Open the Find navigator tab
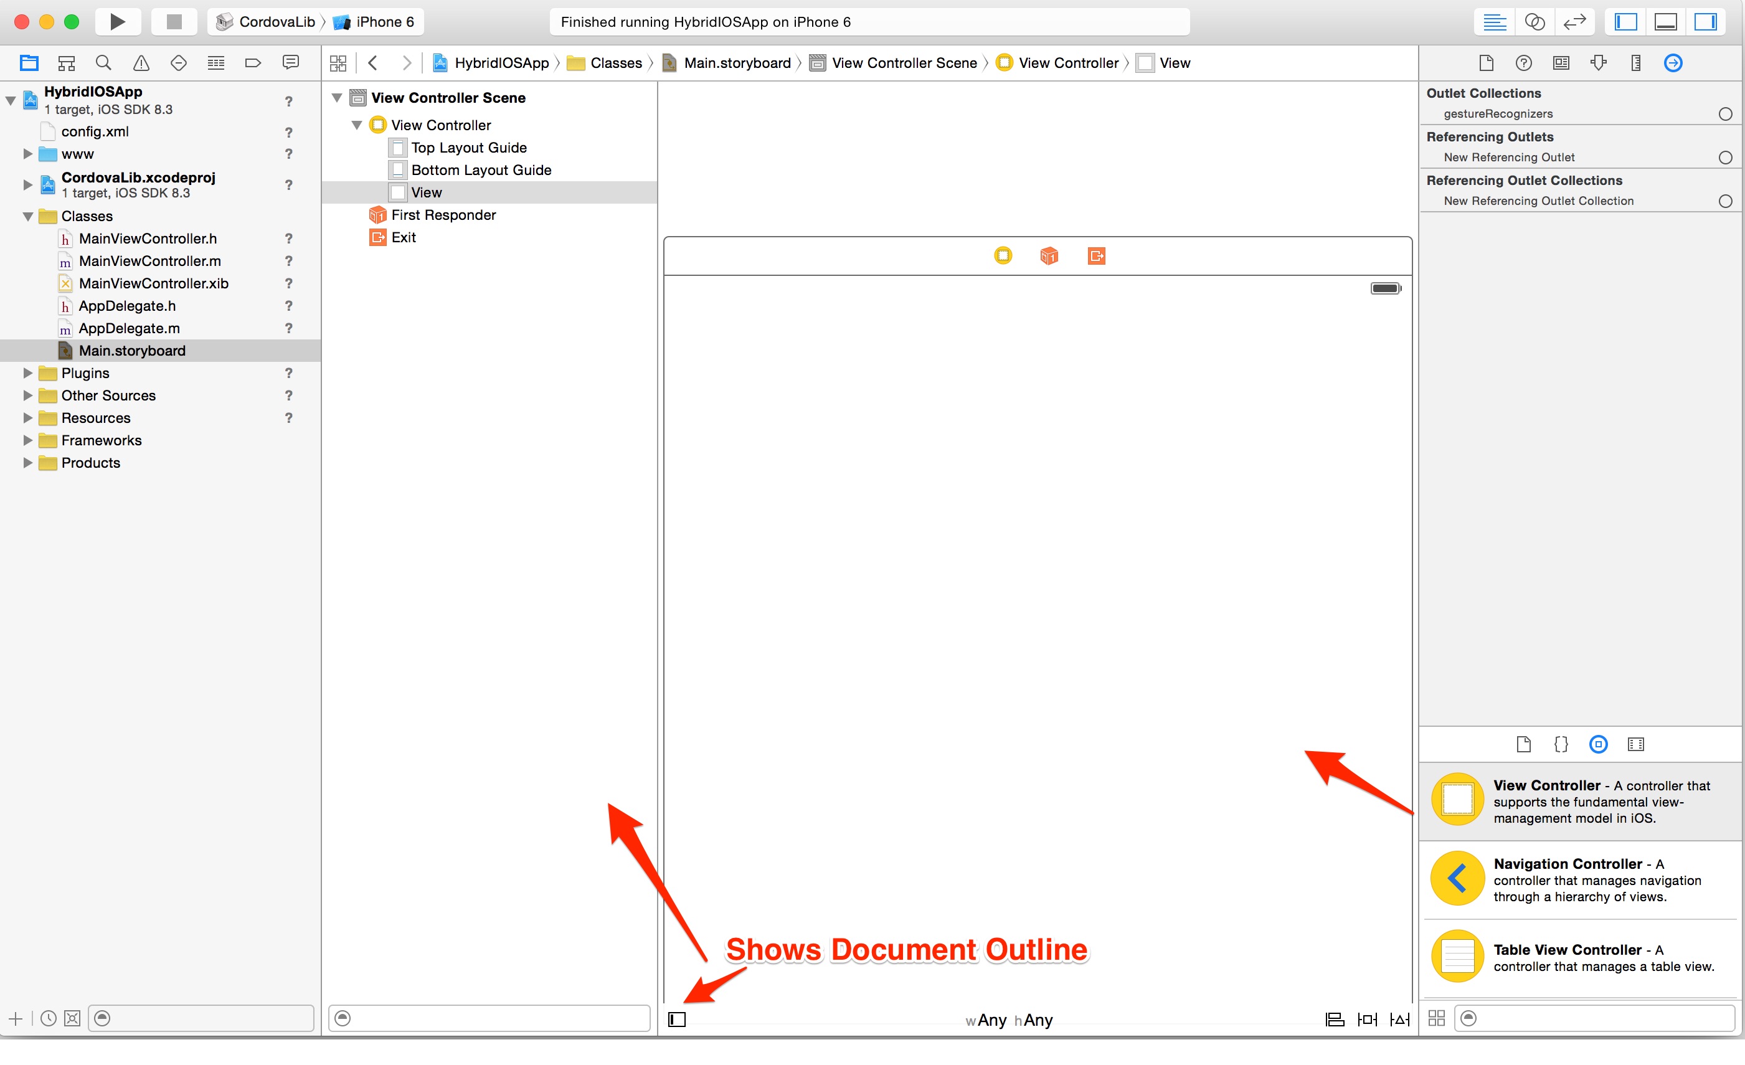1745x1065 pixels. pos(103,63)
